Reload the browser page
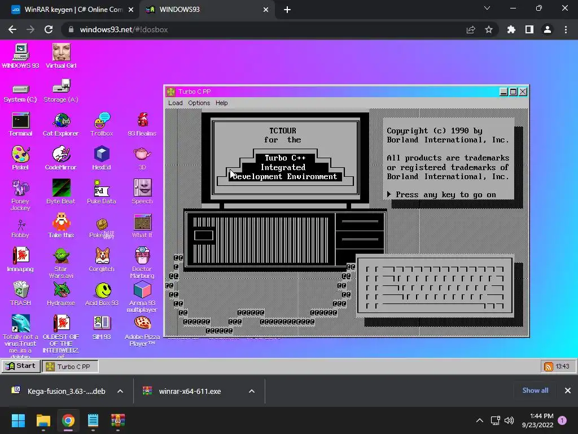This screenshot has width=578, height=434. [x=49, y=29]
